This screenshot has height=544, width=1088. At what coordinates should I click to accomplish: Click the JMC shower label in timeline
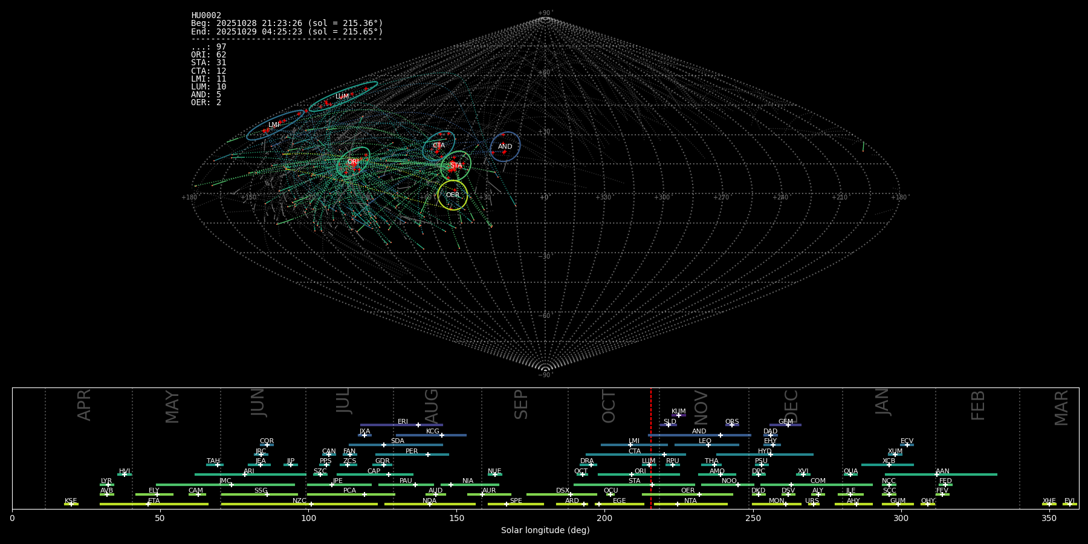click(225, 481)
